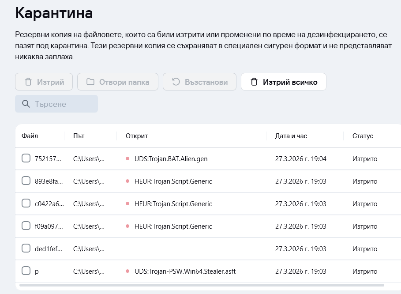Click file name c0422a6...

click(x=49, y=204)
